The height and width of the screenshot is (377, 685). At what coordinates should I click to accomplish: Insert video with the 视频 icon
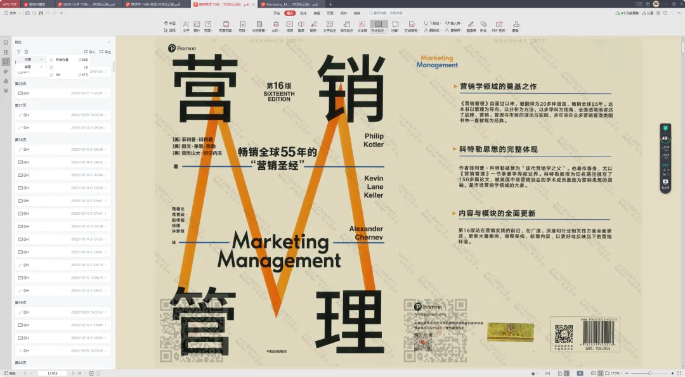click(290, 27)
